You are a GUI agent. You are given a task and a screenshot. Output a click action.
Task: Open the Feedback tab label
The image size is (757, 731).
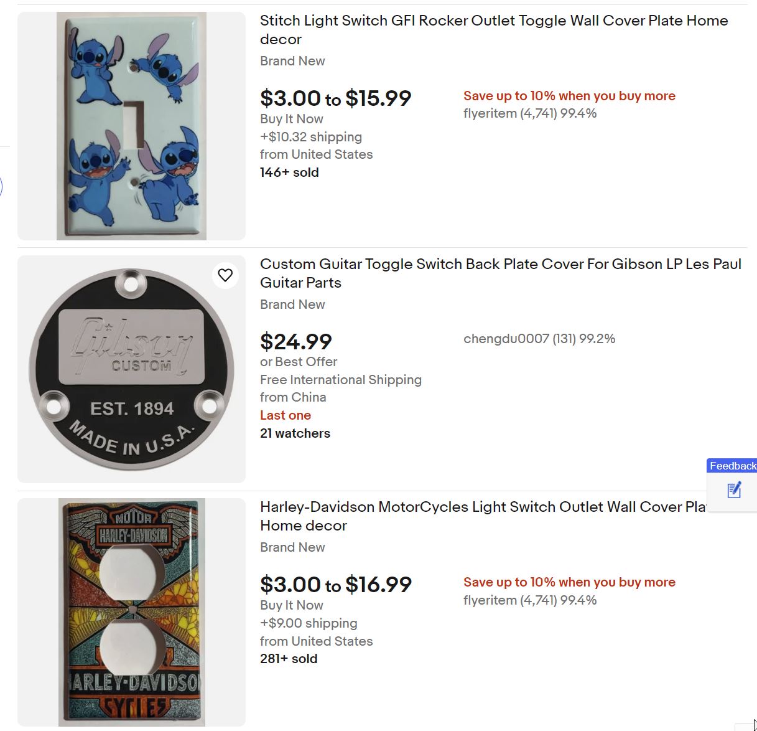tap(732, 466)
